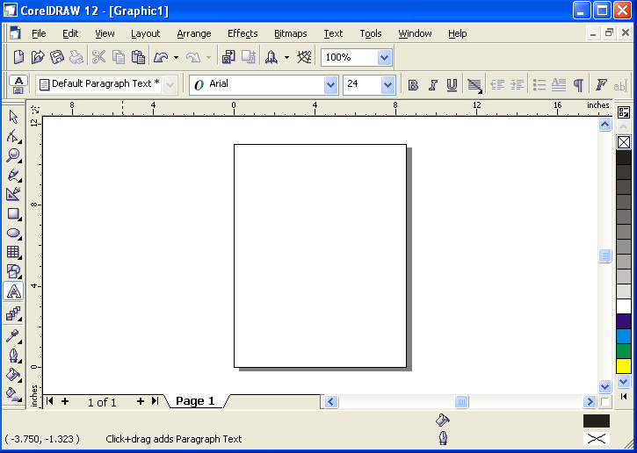637x453 pixels.
Task: Select the Basic Shapes tool
Action: tap(13, 271)
